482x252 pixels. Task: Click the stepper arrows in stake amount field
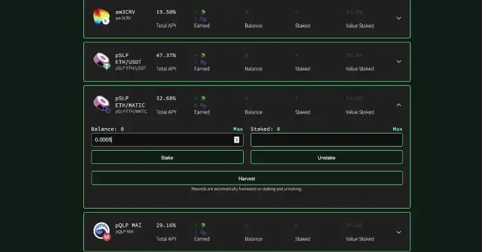pos(236,140)
